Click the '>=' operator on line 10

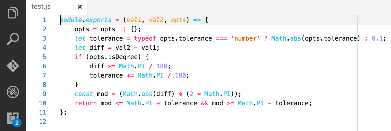tap(230, 103)
